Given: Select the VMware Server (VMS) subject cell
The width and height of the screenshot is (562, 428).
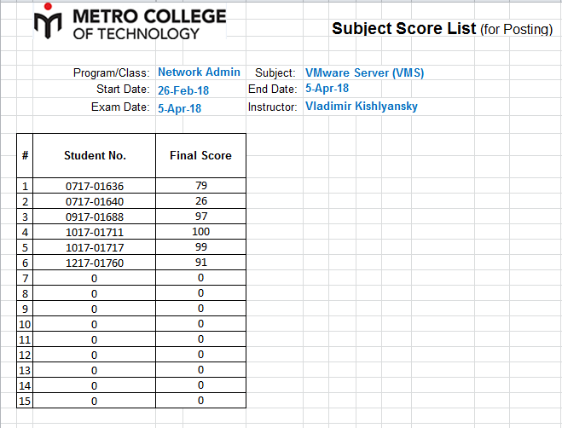Looking at the screenshot, I should 364,72.
